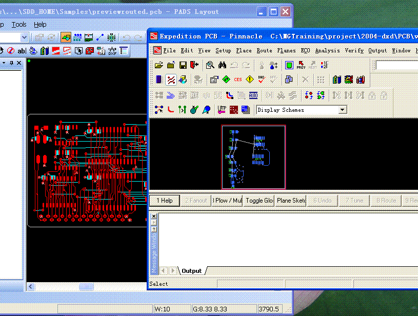Click the DXF import icon in PADS

pos(112,51)
